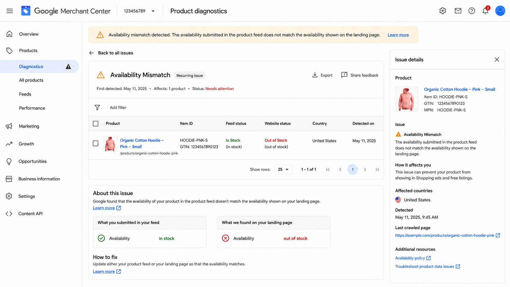Screen dimensions: 510x287
Task: Click the Add filter button
Action: (118, 107)
